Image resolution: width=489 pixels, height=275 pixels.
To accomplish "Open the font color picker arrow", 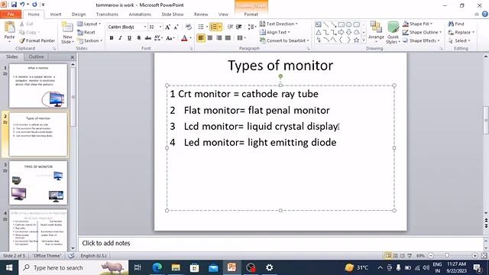I will (x=190, y=38).
